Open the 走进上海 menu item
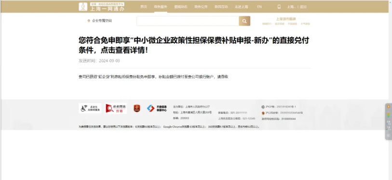Image resolution: width=392 pixels, height=180 pixels. tap(241, 7)
